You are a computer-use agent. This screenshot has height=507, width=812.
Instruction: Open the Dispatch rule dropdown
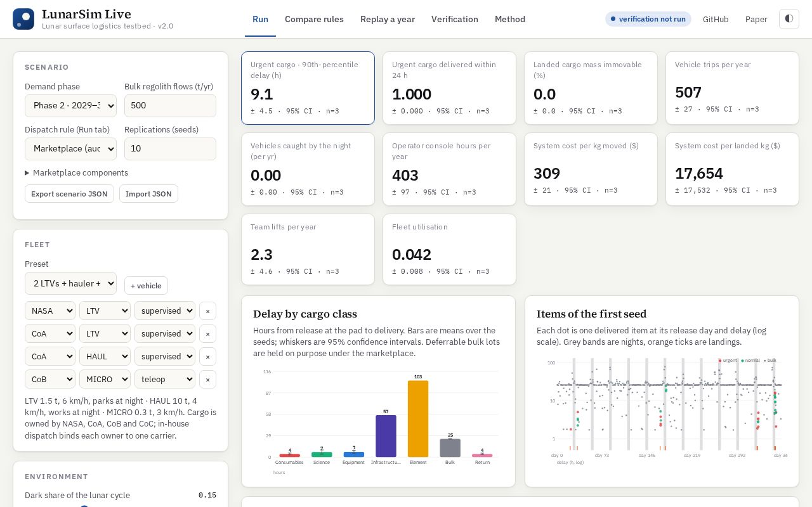click(x=70, y=149)
